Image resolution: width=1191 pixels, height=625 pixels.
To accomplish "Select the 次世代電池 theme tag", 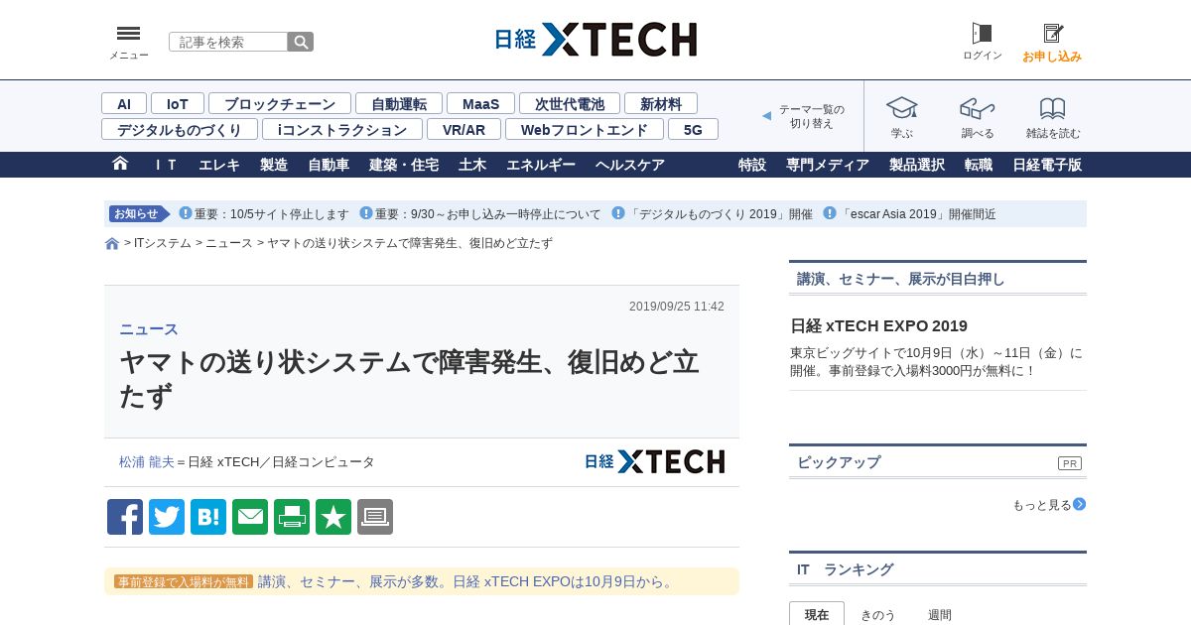I will (570, 103).
